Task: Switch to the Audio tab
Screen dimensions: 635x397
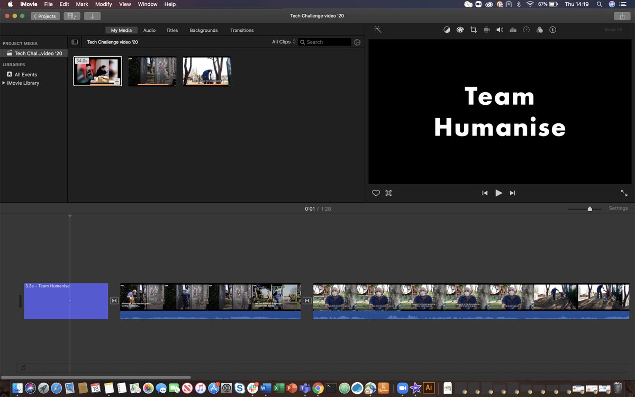Action: click(x=149, y=30)
